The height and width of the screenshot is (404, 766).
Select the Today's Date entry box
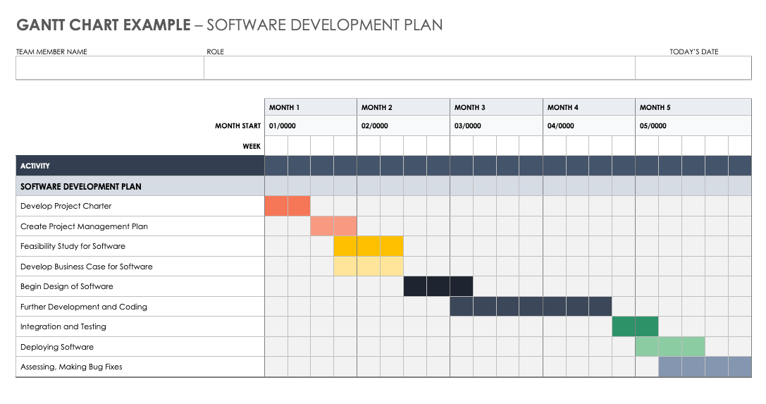pyautogui.click(x=693, y=68)
